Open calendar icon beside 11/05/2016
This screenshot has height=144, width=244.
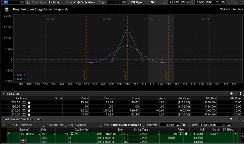click(218, 2)
